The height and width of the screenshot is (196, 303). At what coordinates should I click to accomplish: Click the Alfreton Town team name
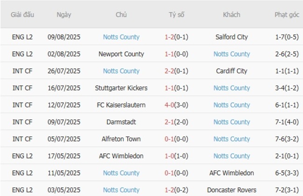[121, 139]
